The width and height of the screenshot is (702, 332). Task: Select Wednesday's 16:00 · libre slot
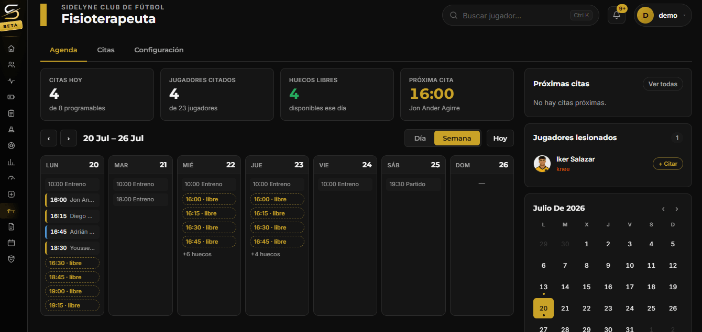tap(209, 199)
